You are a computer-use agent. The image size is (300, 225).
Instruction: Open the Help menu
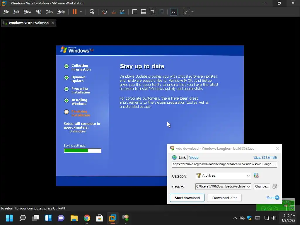tap(61, 12)
